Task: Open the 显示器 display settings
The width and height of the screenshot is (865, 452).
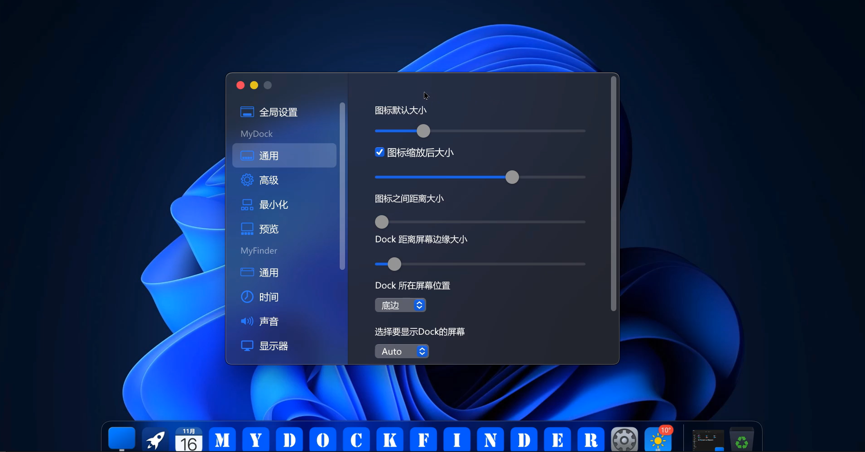Action: pyautogui.click(x=284, y=346)
